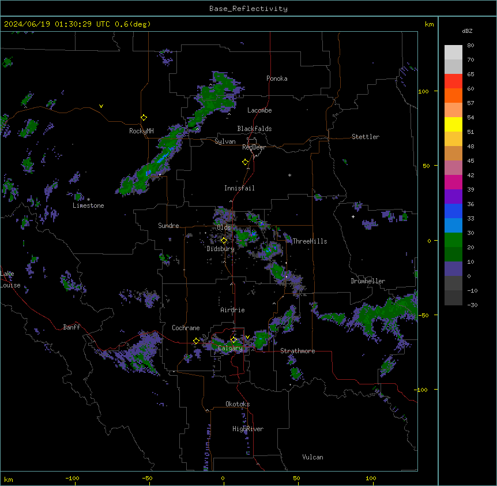Screen dimensions: 497x486
Task: Click the yellow diamond marker near RockyMH
Action: pos(144,117)
